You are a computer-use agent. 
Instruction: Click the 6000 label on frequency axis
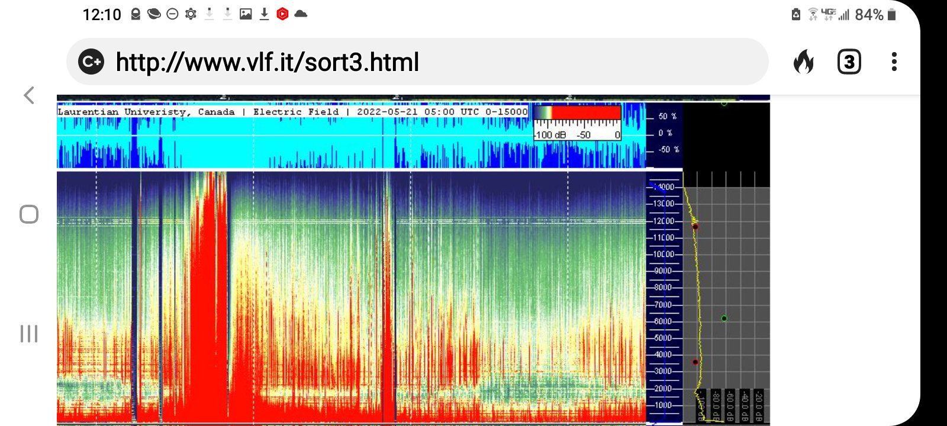(x=663, y=321)
